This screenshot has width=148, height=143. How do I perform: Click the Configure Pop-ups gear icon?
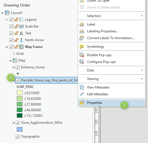pyautogui.click(x=82, y=62)
